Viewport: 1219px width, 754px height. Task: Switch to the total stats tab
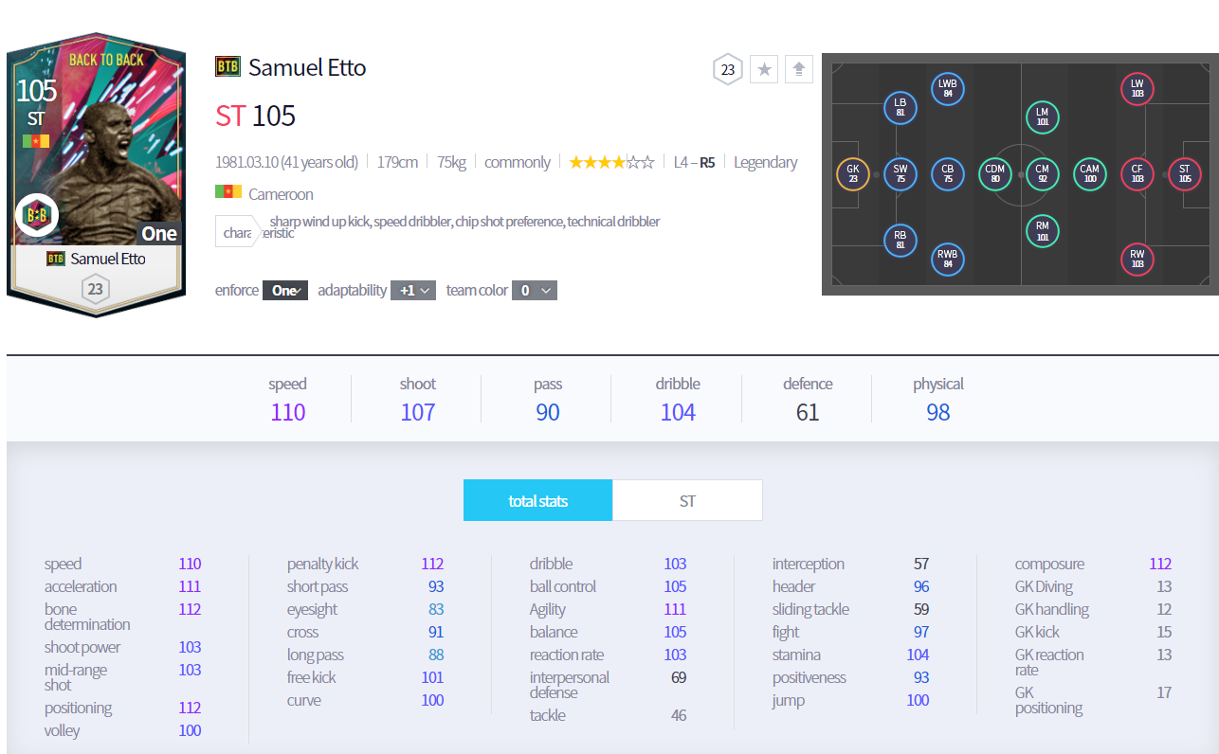pyautogui.click(x=537, y=501)
